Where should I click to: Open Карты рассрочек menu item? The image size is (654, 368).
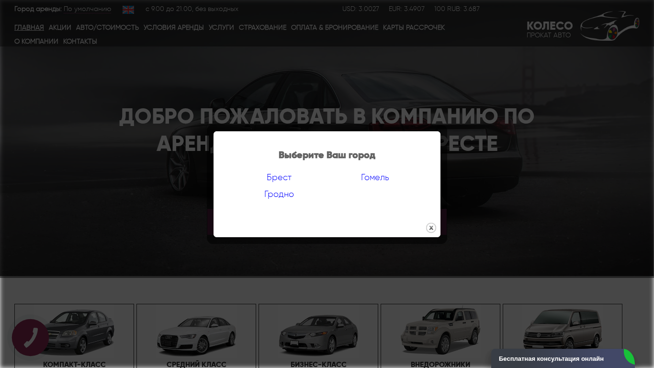(414, 27)
